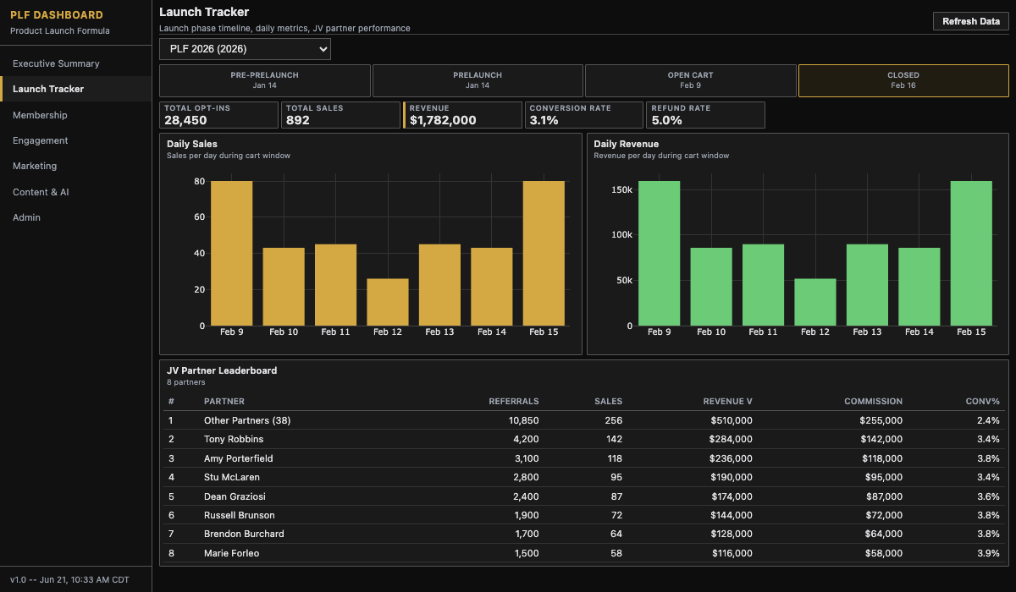The width and height of the screenshot is (1016, 592).
Task: Open Executive Summary in sidebar
Action: click(x=76, y=63)
